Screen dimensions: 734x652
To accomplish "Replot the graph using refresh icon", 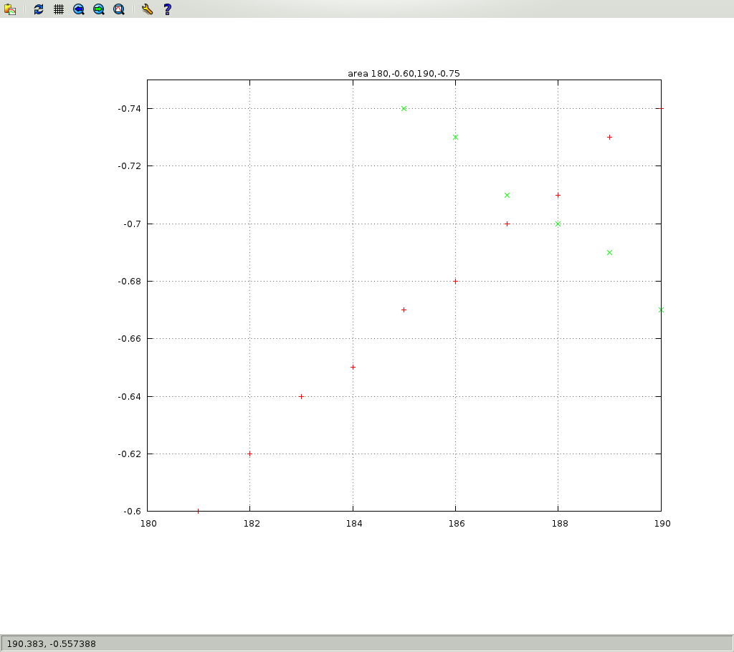I will point(39,9).
